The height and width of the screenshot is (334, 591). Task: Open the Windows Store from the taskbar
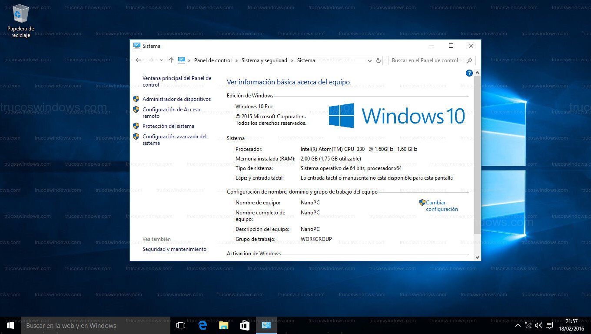245,325
